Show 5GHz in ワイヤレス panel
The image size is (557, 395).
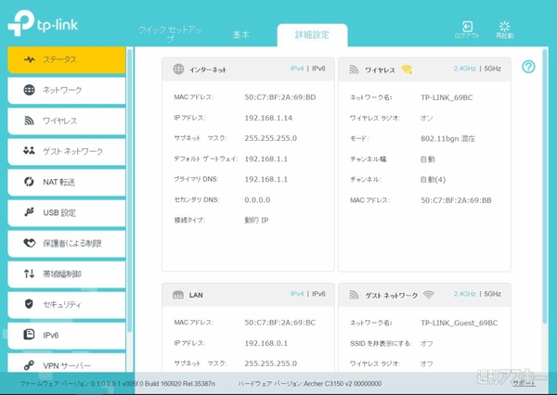point(492,69)
